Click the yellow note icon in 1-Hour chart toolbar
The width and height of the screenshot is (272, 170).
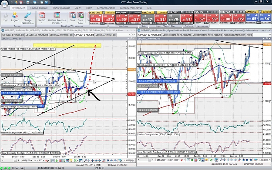click(71, 160)
